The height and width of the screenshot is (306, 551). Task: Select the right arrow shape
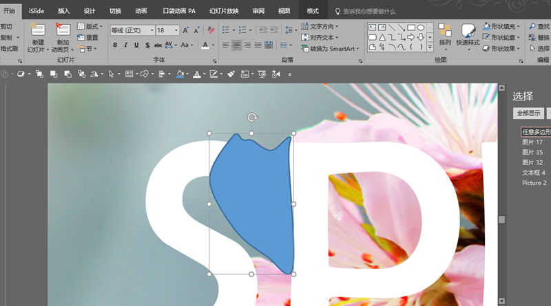(410, 37)
